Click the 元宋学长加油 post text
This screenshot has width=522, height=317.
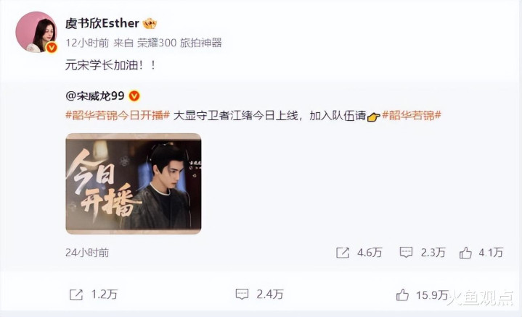(110, 65)
